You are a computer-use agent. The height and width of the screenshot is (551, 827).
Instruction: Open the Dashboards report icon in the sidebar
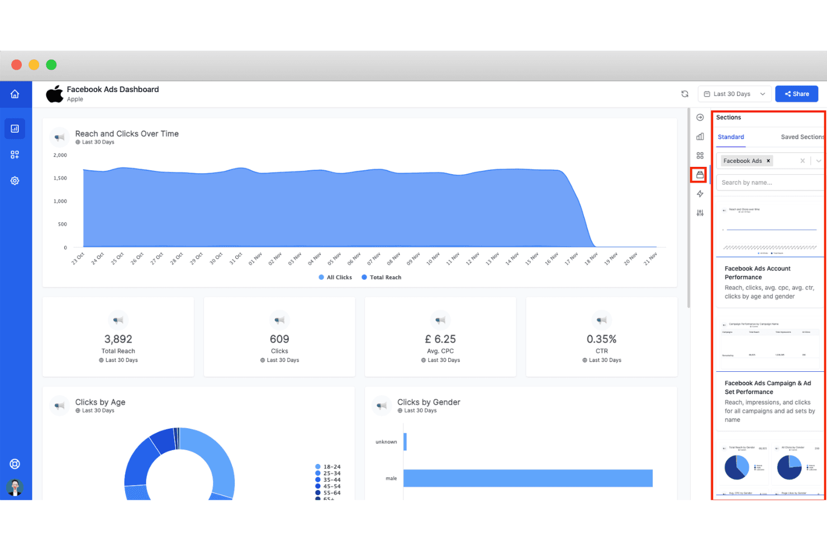coord(15,128)
